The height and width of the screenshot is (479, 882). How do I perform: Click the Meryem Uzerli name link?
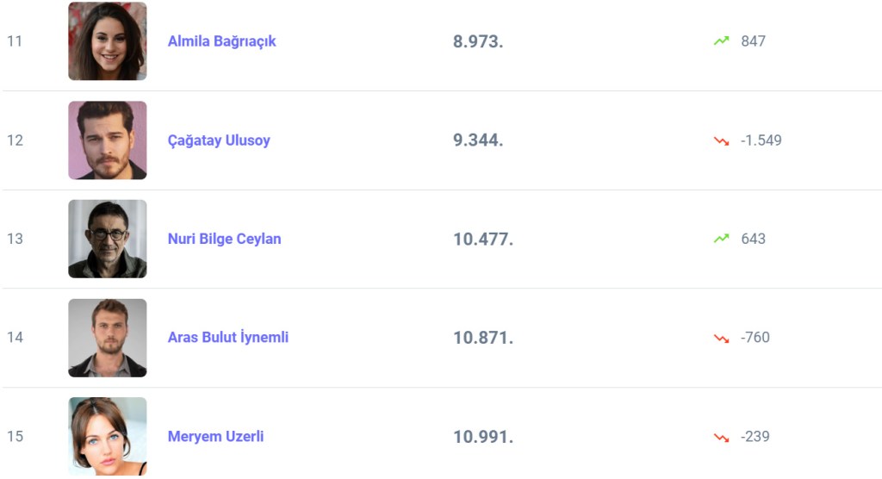point(215,437)
